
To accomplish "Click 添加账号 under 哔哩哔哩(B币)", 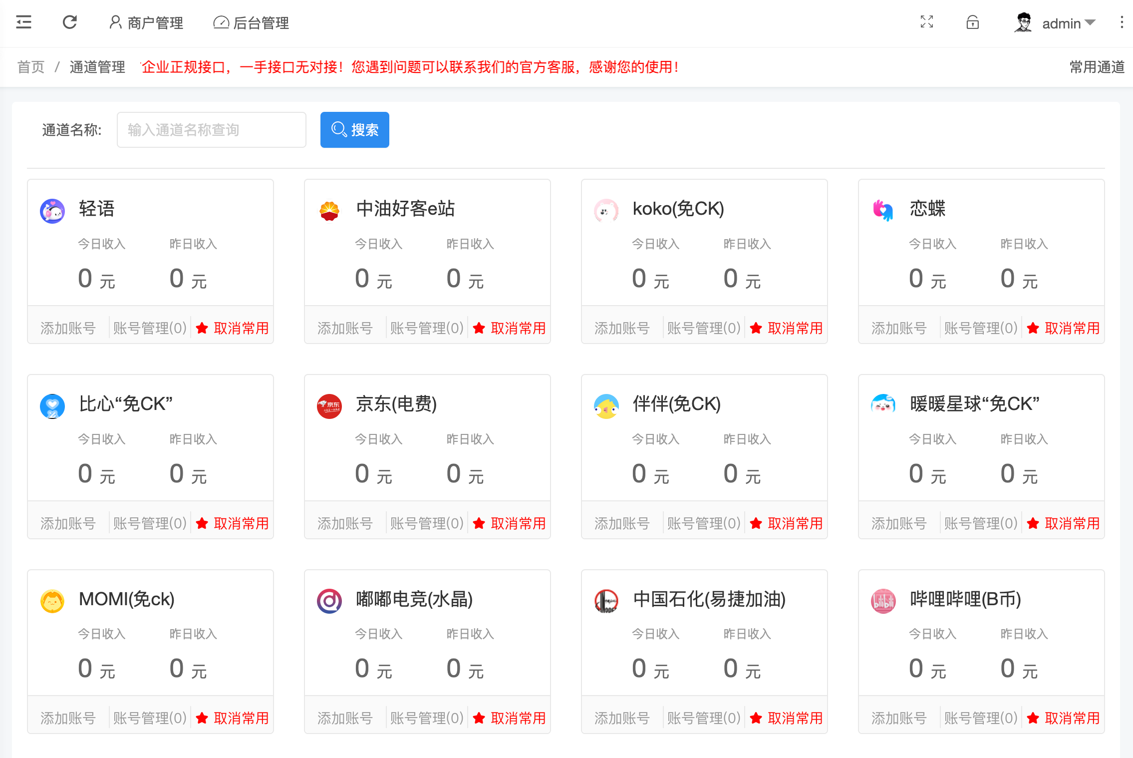I will click(899, 718).
